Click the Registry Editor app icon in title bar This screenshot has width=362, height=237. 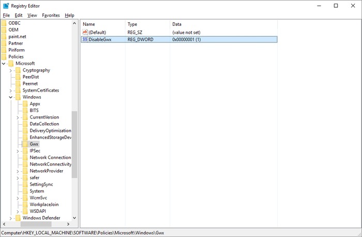(5, 6)
